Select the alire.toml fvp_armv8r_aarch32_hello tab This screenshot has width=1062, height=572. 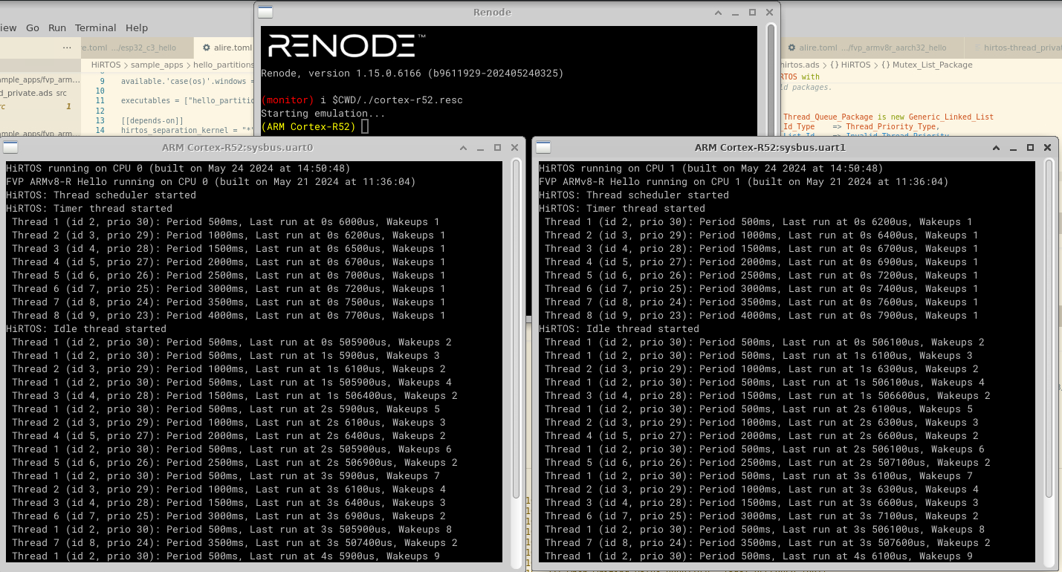[872, 48]
